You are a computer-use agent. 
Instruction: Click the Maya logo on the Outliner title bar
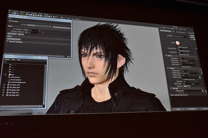coord(5,56)
